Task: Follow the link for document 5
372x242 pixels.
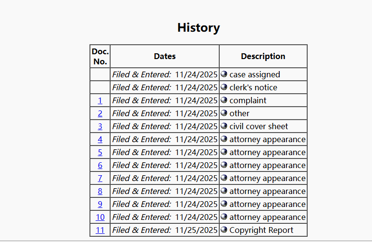Action: coord(100,153)
